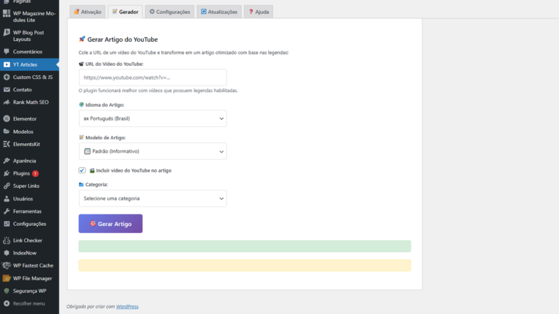Collapse menu via Recolher menu arrow icon
The width and height of the screenshot is (559, 314).
coord(7,304)
